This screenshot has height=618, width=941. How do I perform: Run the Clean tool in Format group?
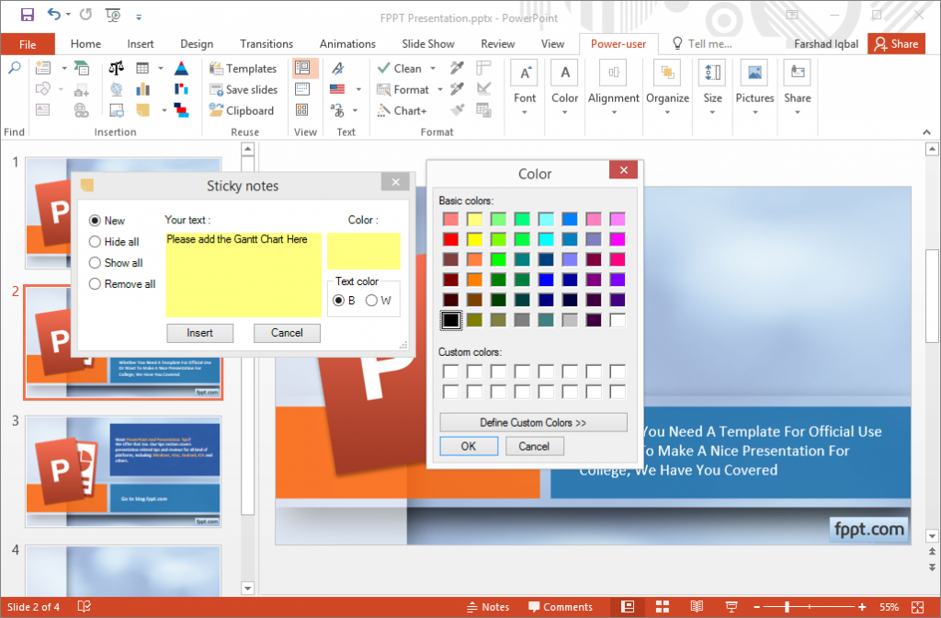(405, 67)
